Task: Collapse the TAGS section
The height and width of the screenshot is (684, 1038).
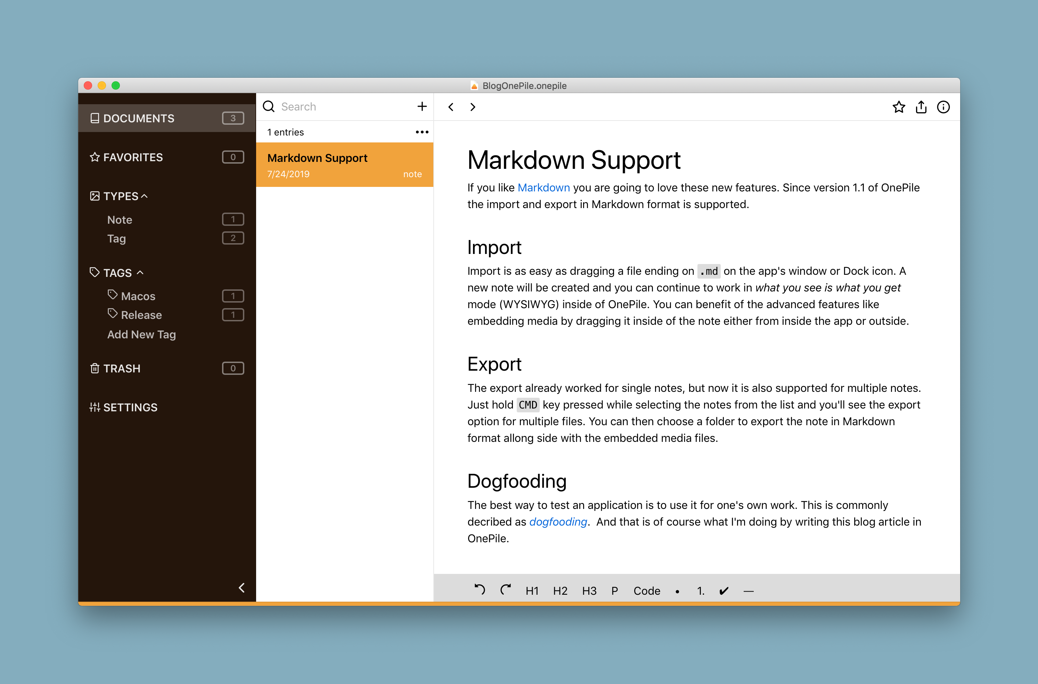Action: [140, 273]
